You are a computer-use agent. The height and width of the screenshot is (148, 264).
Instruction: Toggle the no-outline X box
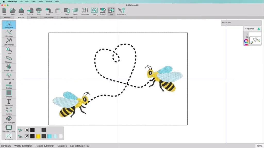click(27, 130)
